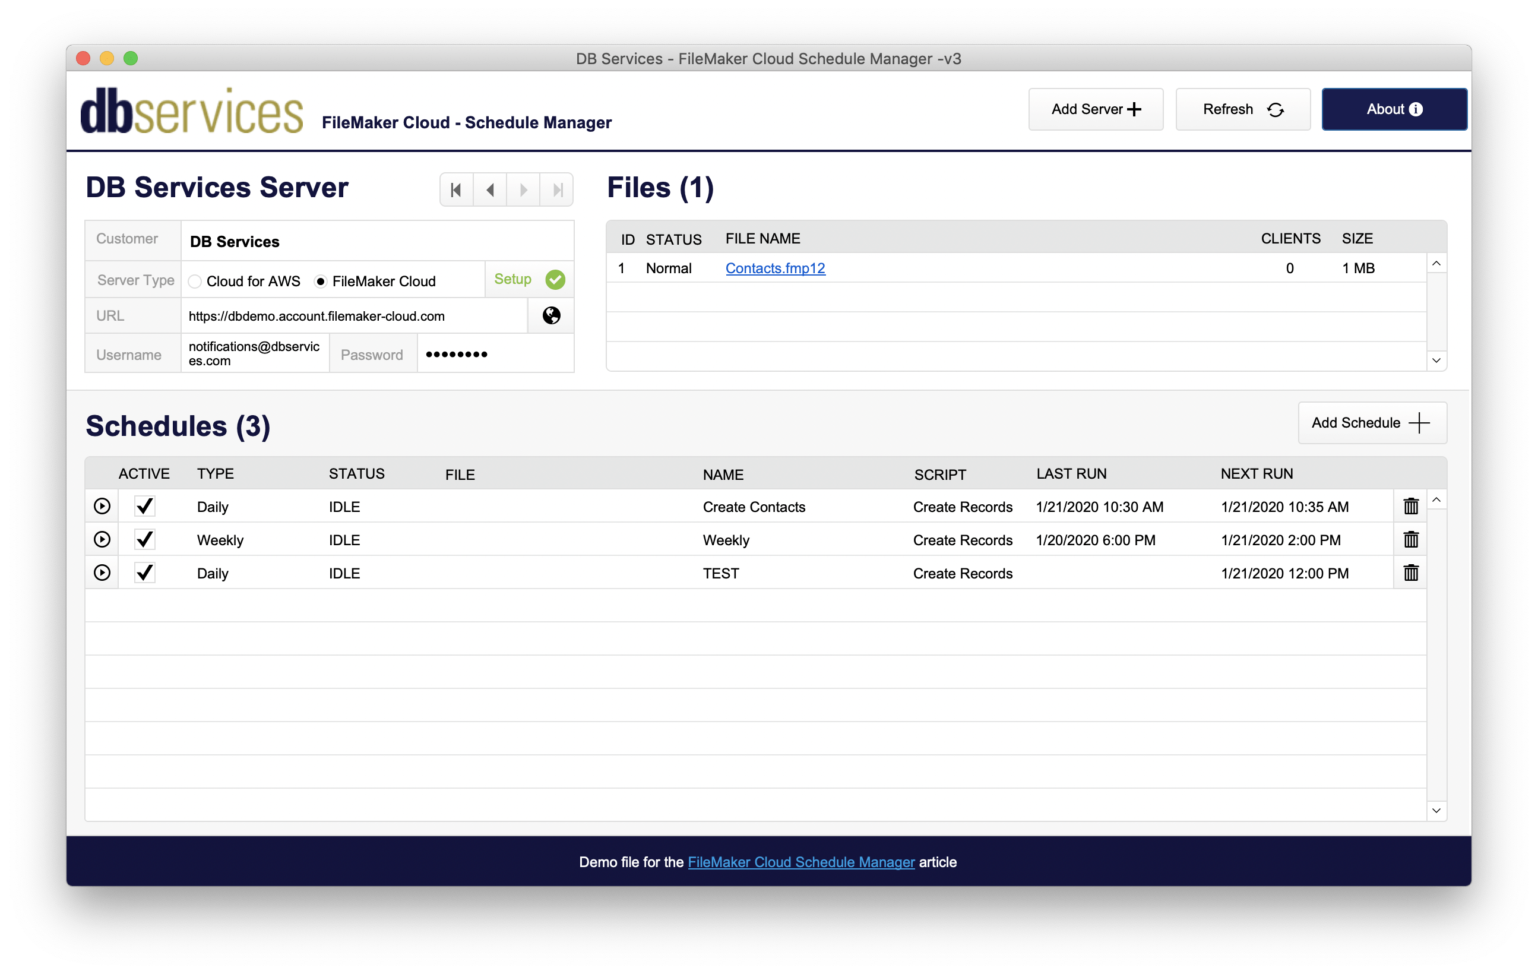Click the play button for Create Contacts schedule

pos(102,507)
